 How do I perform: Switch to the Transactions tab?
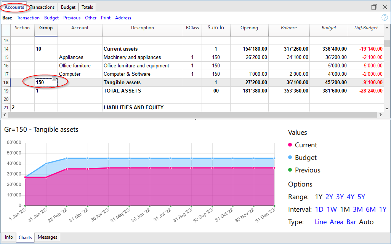coord(42,7)
